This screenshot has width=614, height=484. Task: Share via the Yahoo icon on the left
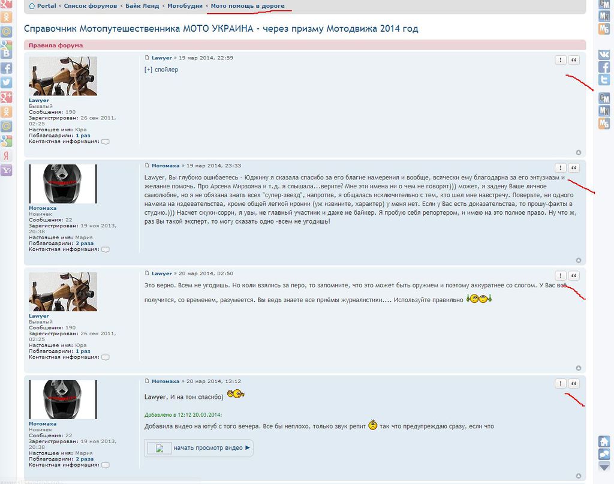tap(6, 171)
